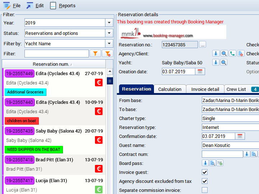Switch to the Calculation tab
Image resolution: width=259 pixels, height=194 pixels.
click(x=170, y=89)
